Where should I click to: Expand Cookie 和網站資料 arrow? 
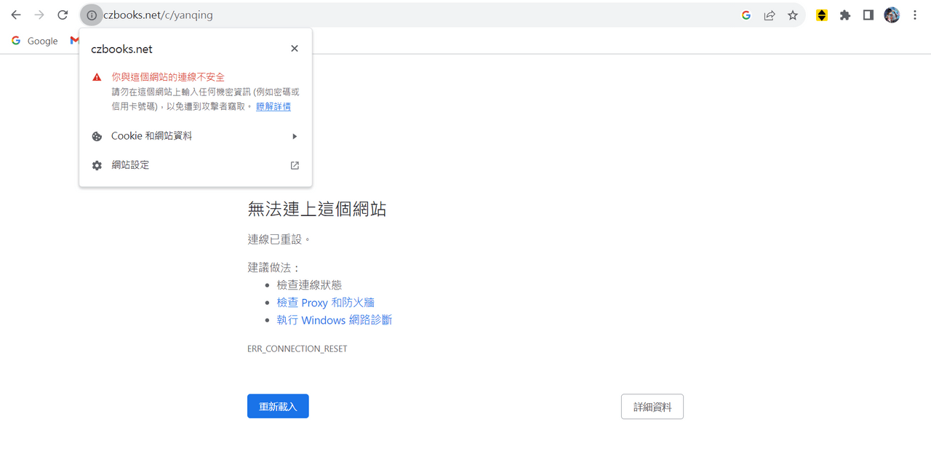point(295,136)
